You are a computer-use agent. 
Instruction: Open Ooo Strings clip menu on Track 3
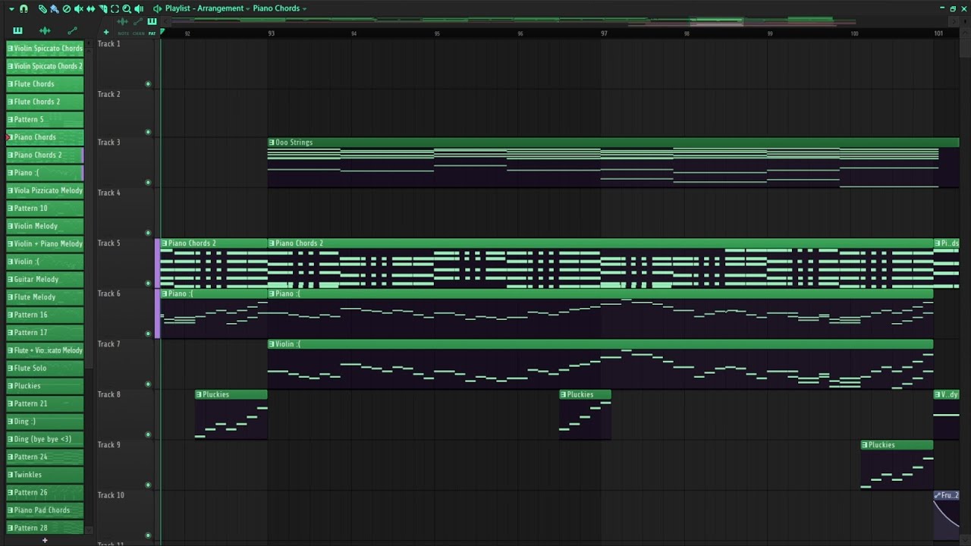(x=272, y=143)
